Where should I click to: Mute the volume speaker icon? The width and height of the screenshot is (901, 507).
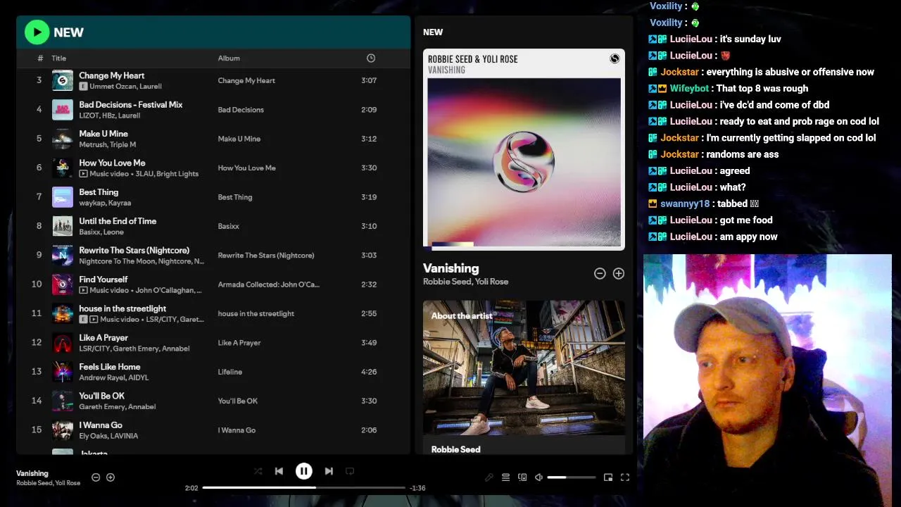coord(538,477)
